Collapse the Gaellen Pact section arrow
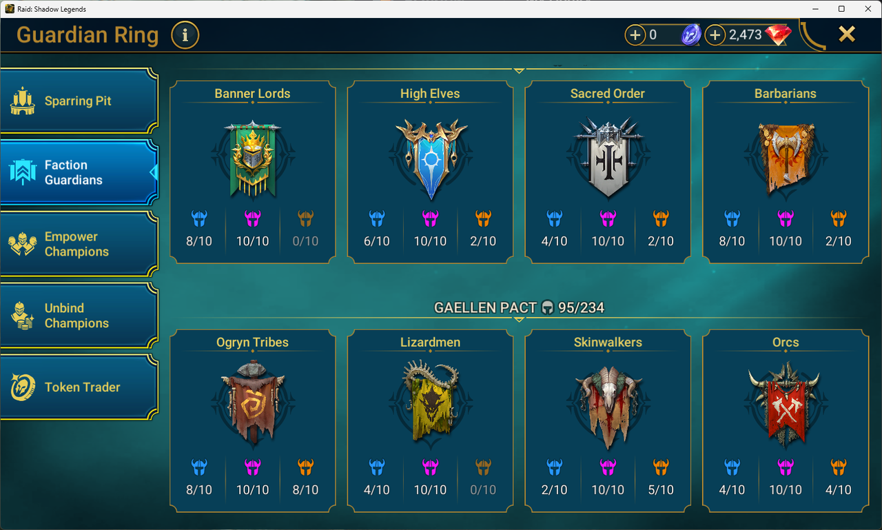Screen dimensions: 882x530 click(520, 319)
